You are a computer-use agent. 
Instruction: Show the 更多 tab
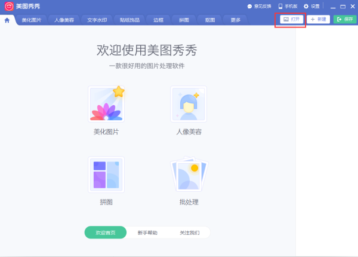(x=236, y=20)
